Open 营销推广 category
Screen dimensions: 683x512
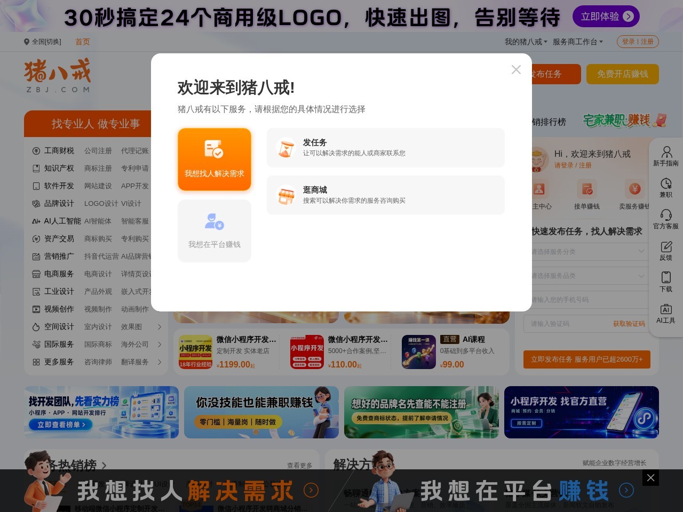pyautogui.click(x=59, y=257)
